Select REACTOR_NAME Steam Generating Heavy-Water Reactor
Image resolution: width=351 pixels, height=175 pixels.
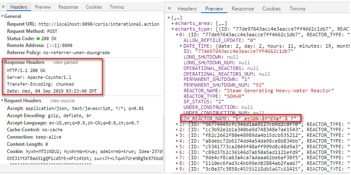(259, 91)
